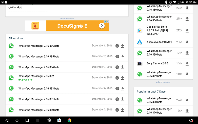The width and height of the screenshot is (198, 124).
Task: Tap the Android home button
Action: 17,120
